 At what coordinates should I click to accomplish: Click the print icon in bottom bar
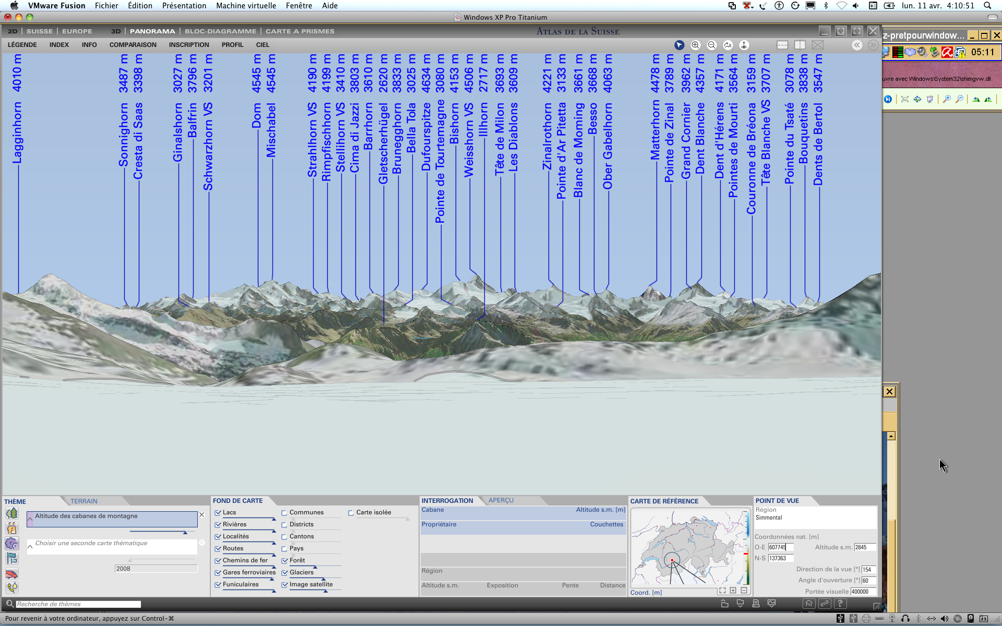(x=756, y=604)
